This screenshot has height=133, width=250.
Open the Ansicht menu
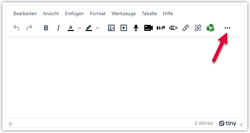pyautogui.click(x=51, y=13)
